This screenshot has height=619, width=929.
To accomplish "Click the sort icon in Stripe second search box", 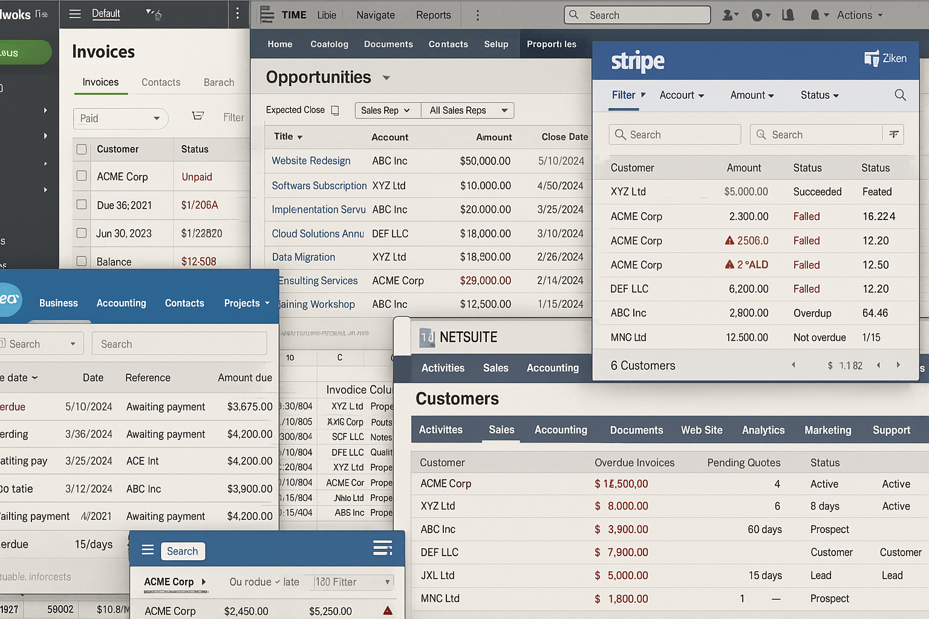I will coord(893,134).
